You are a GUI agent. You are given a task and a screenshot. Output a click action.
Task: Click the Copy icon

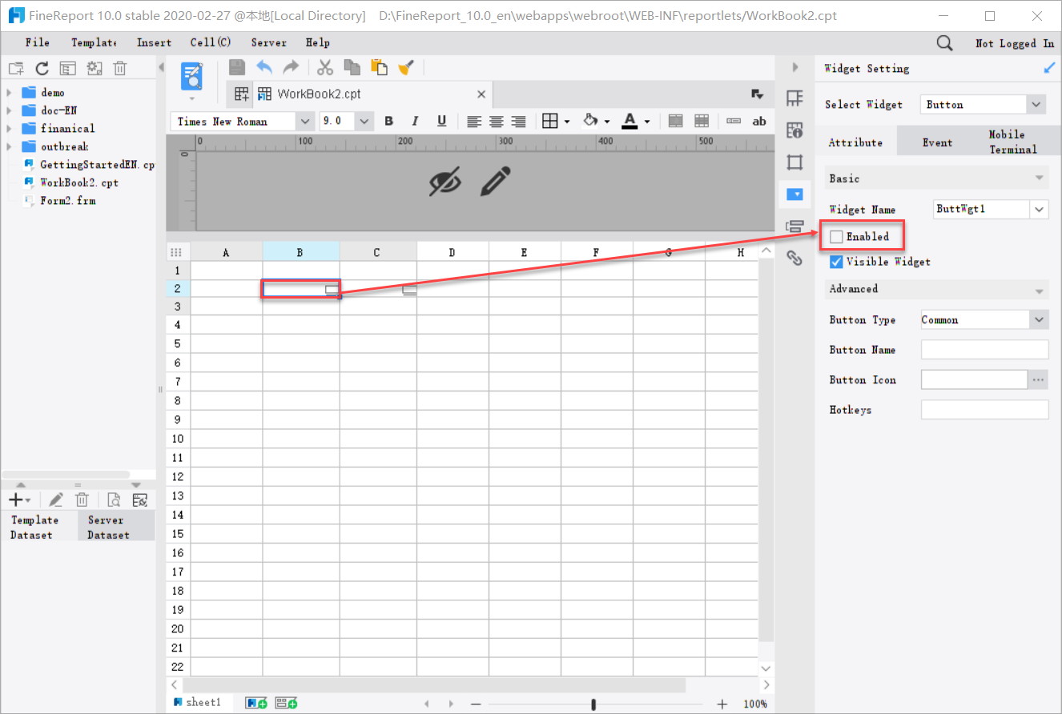point(352,68)
